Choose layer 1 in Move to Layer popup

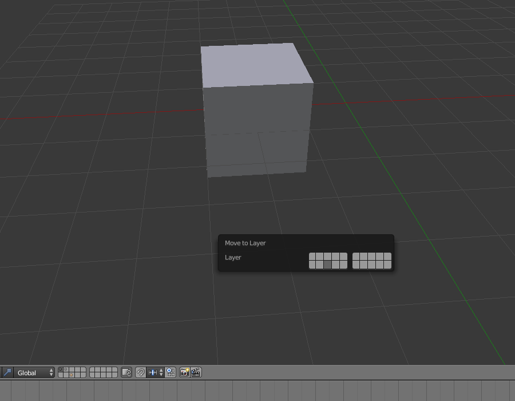click(x=312, y=257)
